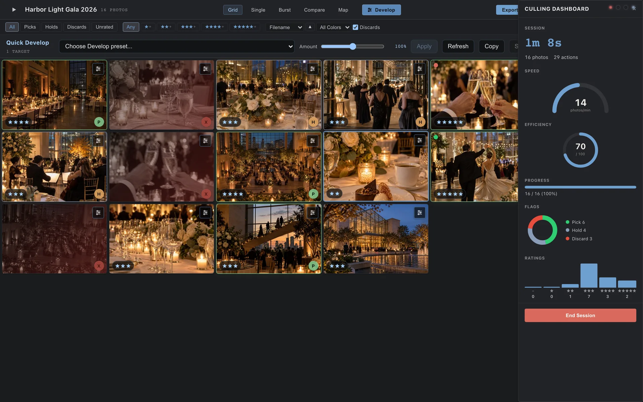Filter to three stars and above
The width and height of the screenshot is (643, 402).
(188, 27)
